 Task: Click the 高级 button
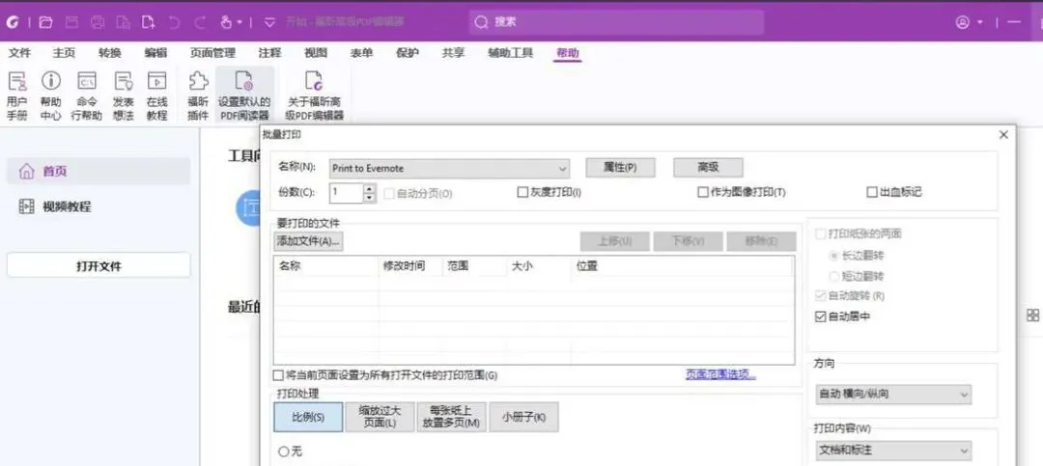tap(709, 168)
